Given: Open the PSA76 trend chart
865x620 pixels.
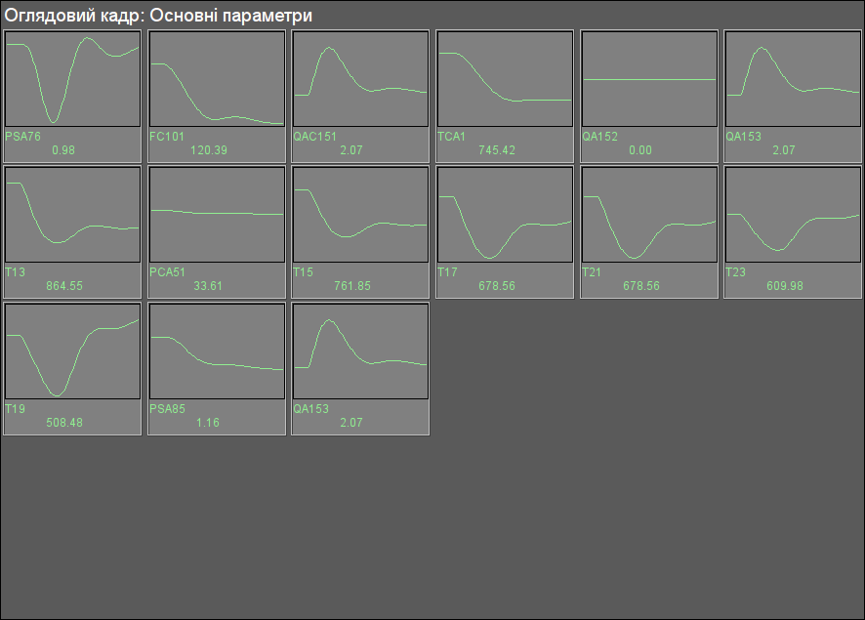Looking at the screenshot, I should tap(72, 79).
